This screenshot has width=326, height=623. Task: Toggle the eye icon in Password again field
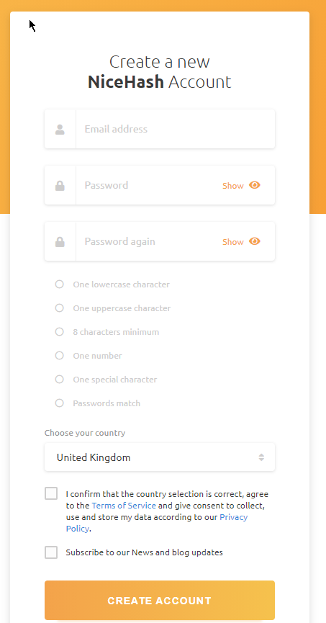(x=255, y=241)
